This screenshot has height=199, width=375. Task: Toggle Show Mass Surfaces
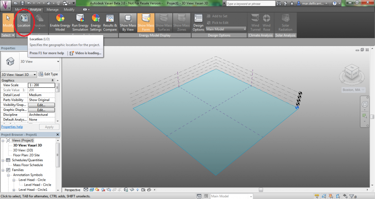pos(163,23)
